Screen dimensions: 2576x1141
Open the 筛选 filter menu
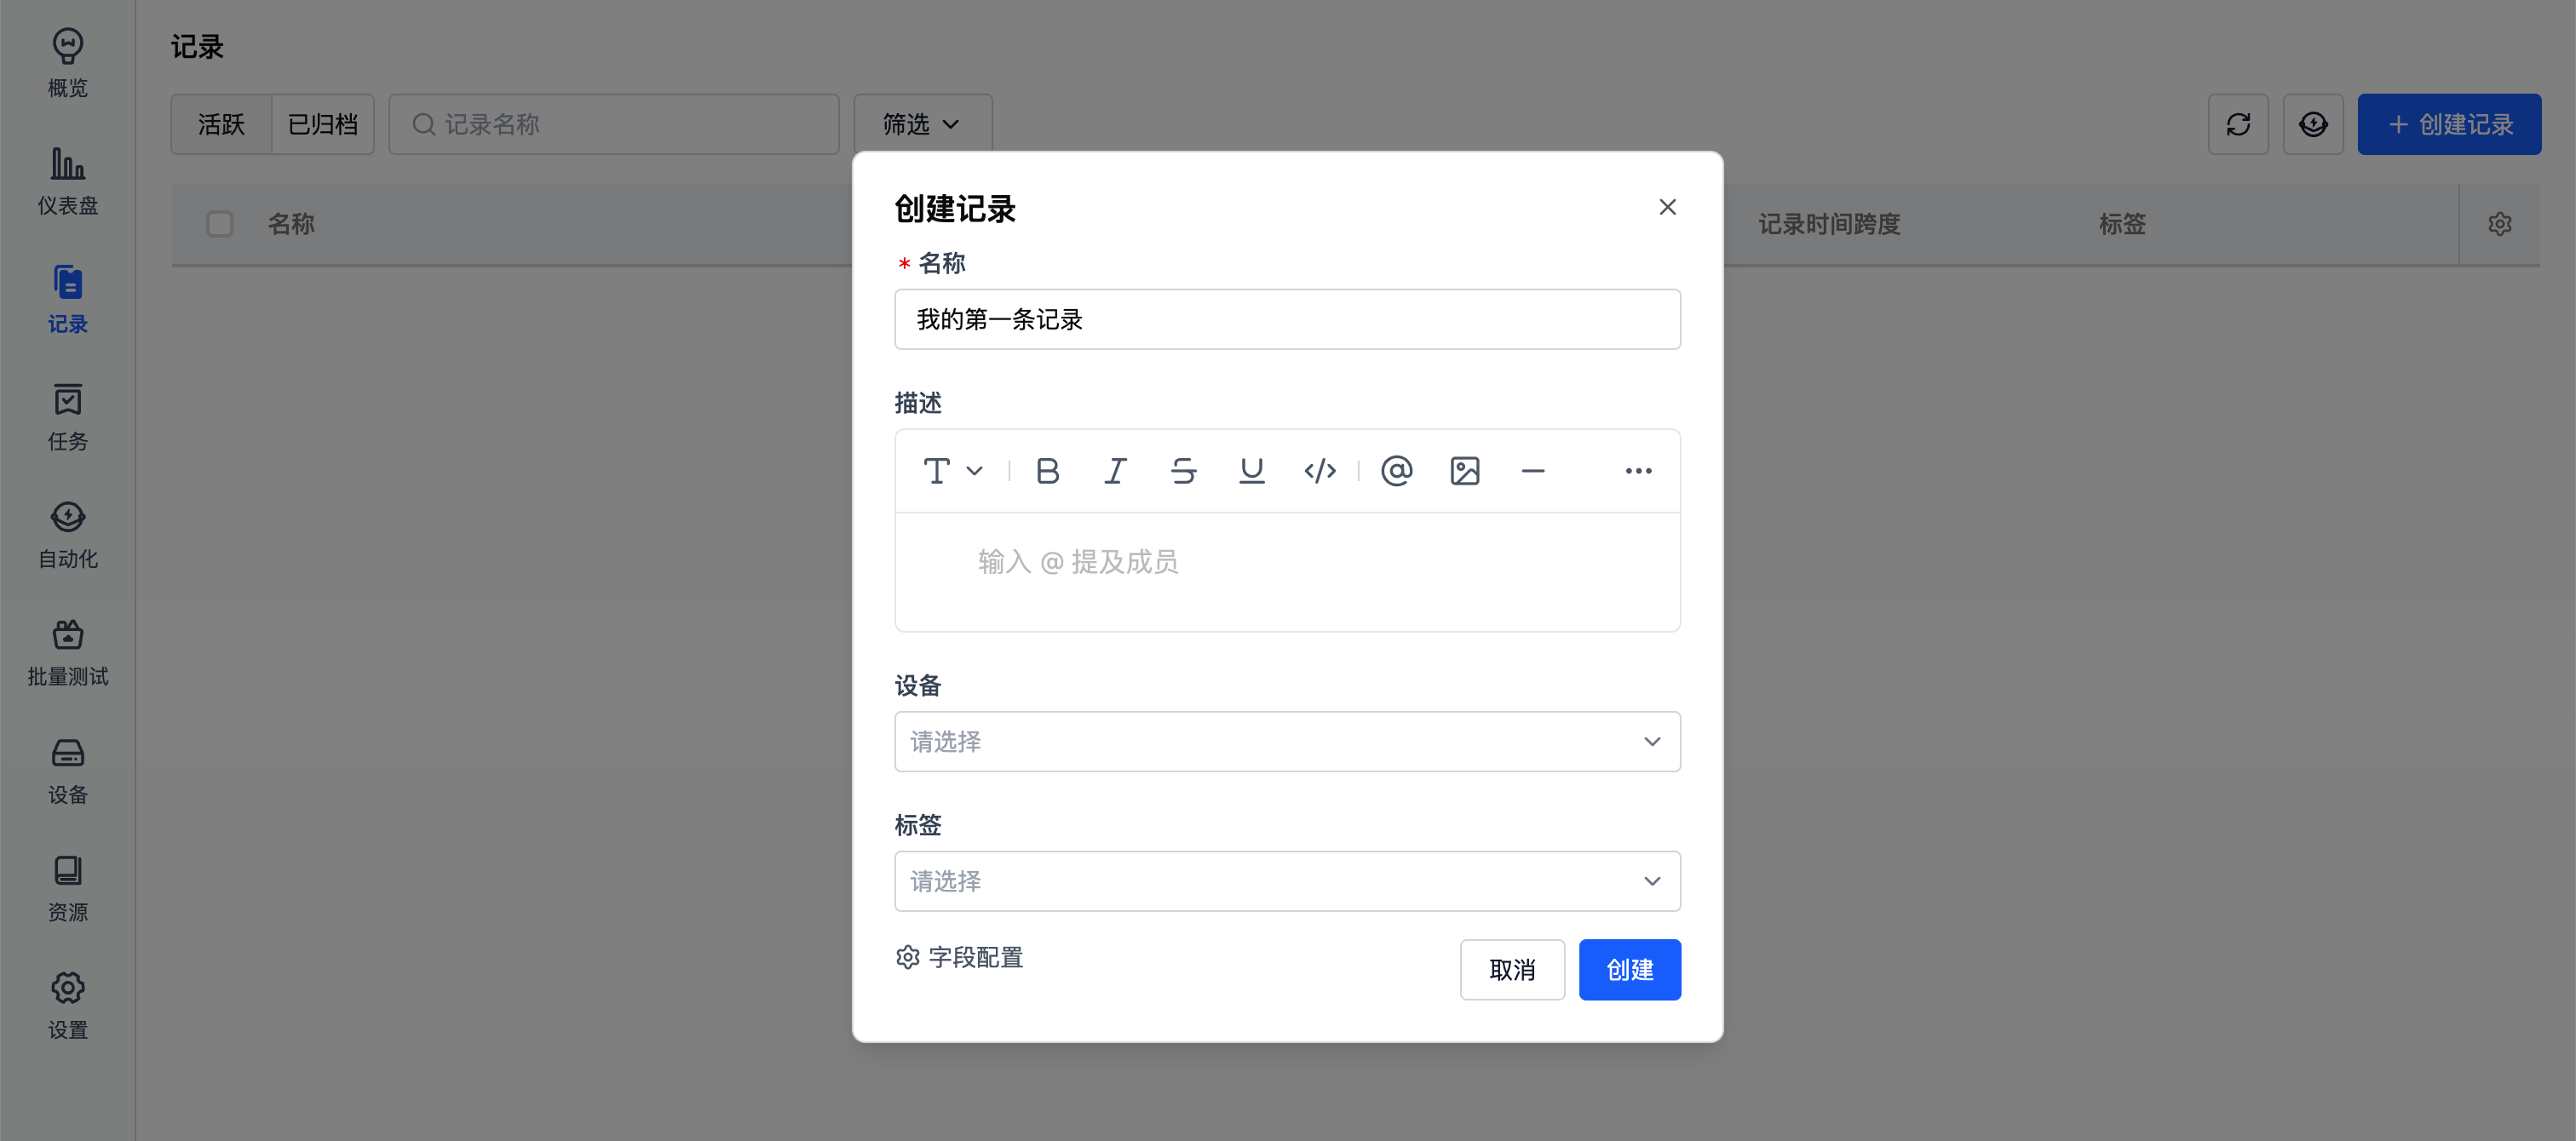[x=921, y=123]
